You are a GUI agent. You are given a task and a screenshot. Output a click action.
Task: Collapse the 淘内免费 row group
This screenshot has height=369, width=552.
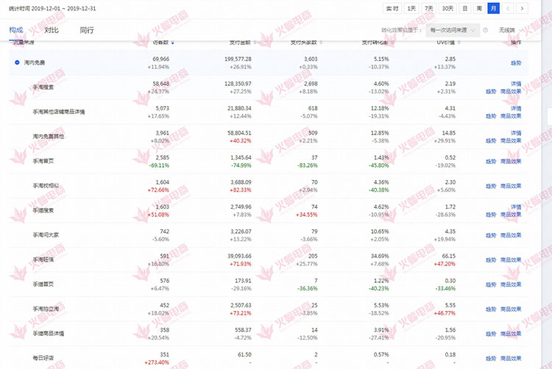click(x=17, y=62)
